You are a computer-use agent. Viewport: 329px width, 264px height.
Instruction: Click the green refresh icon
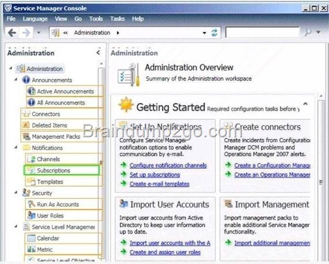214,33
